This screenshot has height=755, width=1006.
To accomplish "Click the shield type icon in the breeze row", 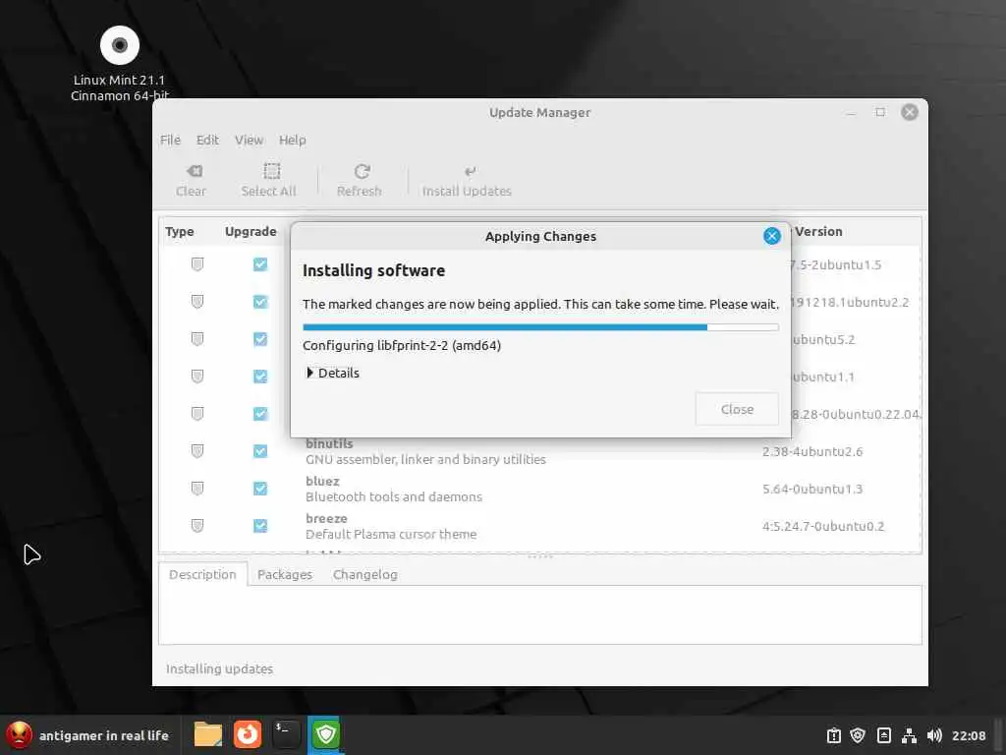I will 196,525.
